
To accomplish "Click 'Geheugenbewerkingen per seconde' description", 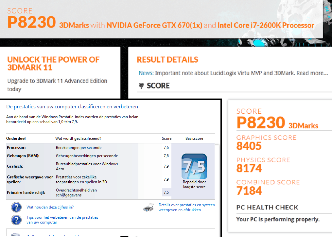I will [87, 156].
